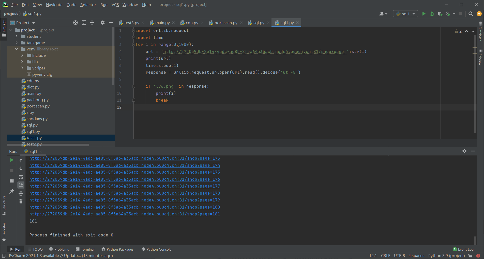The image size is (484, 259).
Task: Open Project panel settings gear
Action: (x=103, y=23)
